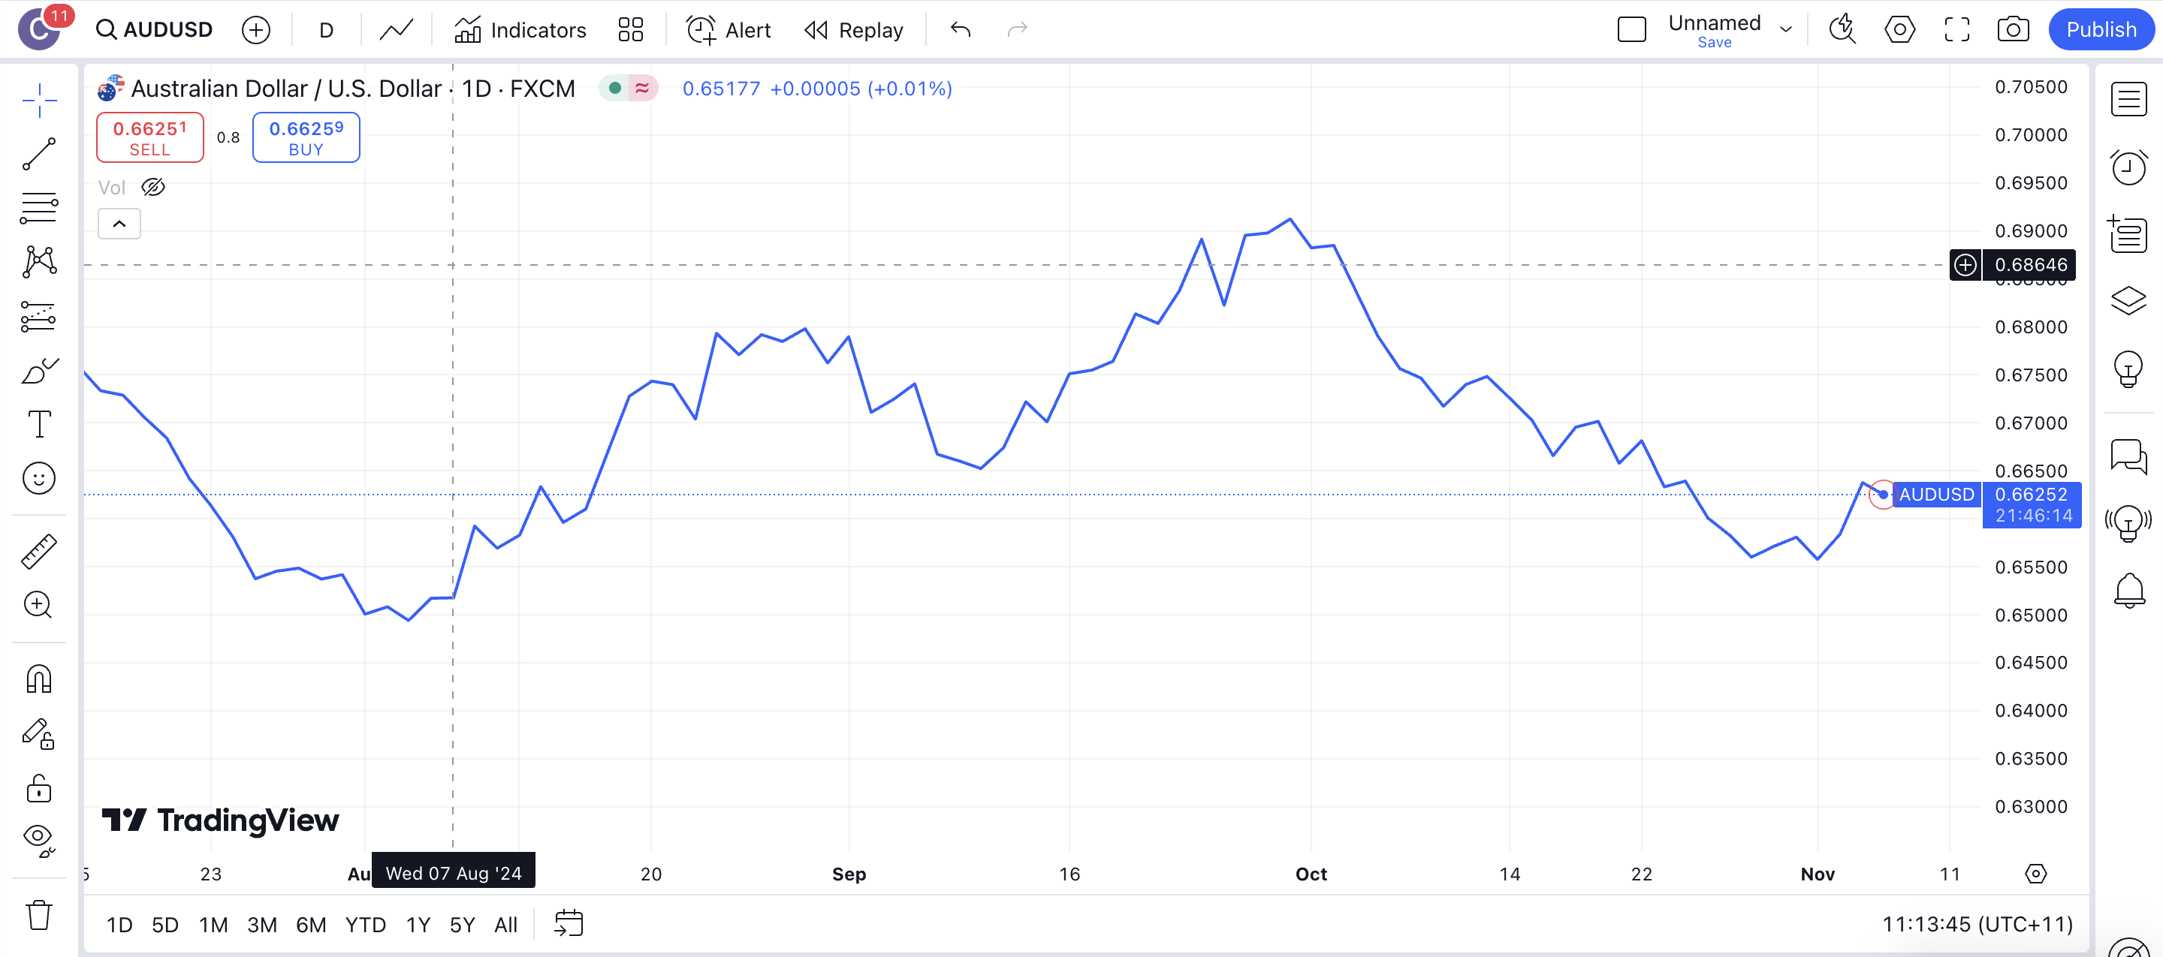Click the AUDUSD symbol search field
The image size is (2163, 957).
(x=156, y=30)
